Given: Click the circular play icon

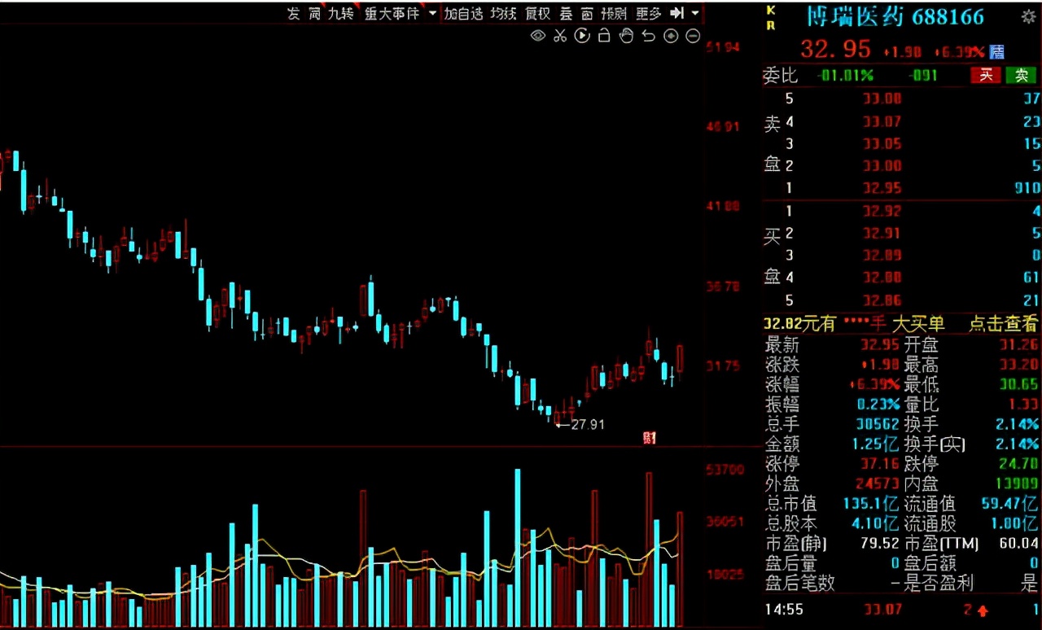Looking at the screenshot, I should pyautogui.click(x=581, y=36).
